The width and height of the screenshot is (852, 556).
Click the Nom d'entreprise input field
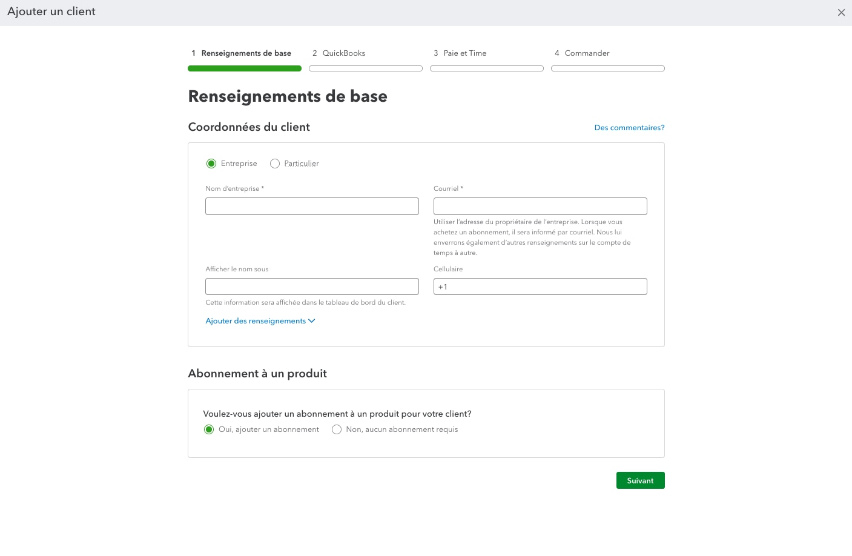point(312,206)
